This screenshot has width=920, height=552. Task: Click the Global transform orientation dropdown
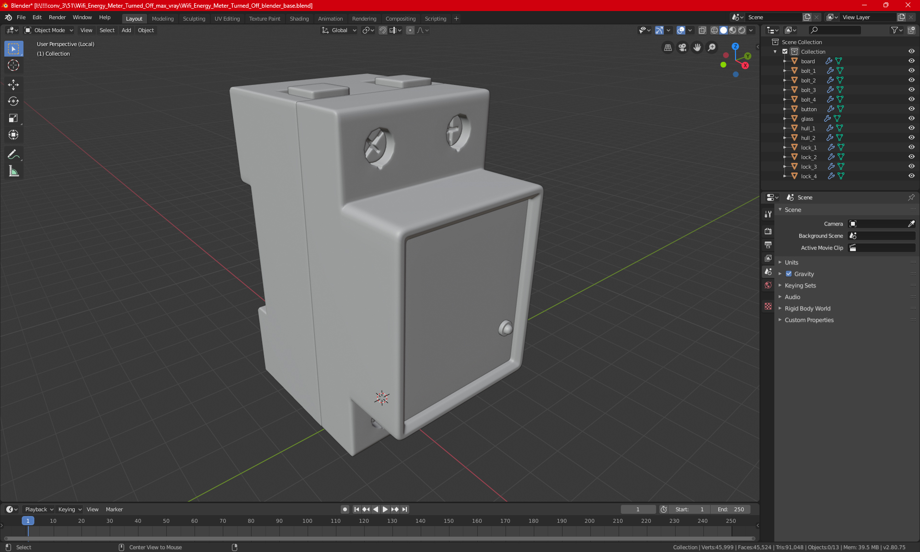pos(339,30)
